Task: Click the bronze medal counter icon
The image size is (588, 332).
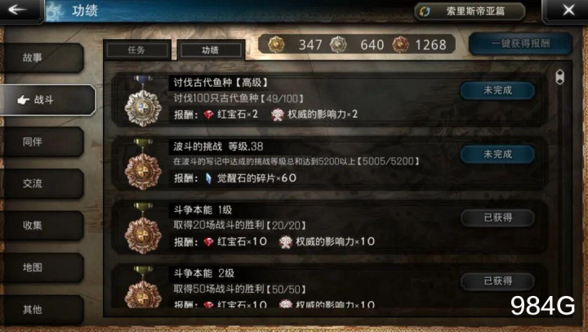Action: tap(400, 45)
